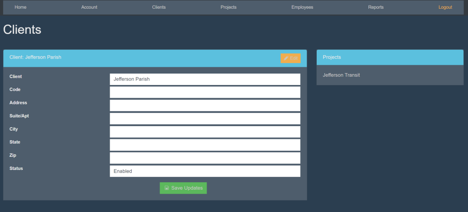Image resolution: width=468 pixels, height=212 pixels.
Task: Select the Suite/Apt text box
Action: point(205,119)
